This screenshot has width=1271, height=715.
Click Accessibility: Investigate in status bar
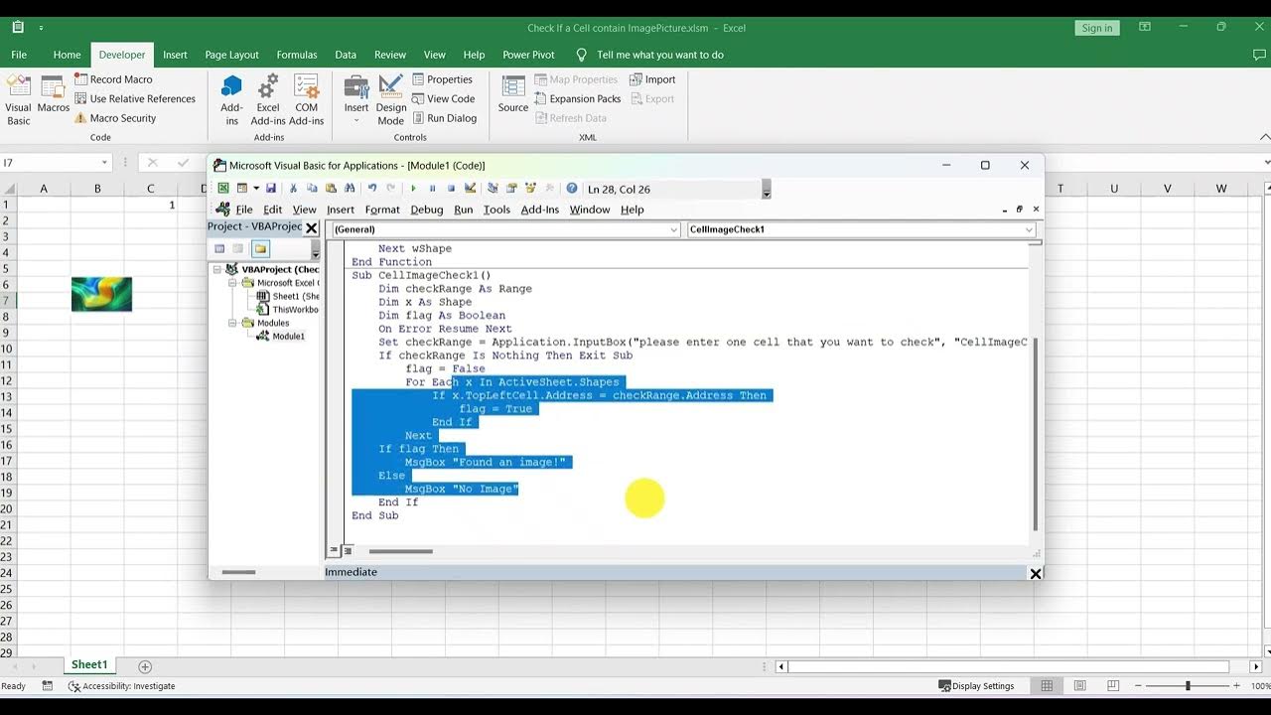click(121, 686)
